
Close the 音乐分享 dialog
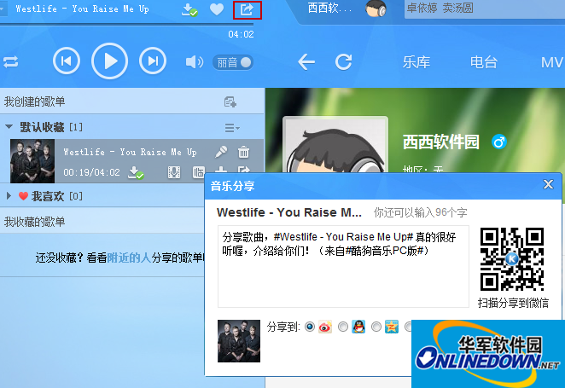point(548,185)
